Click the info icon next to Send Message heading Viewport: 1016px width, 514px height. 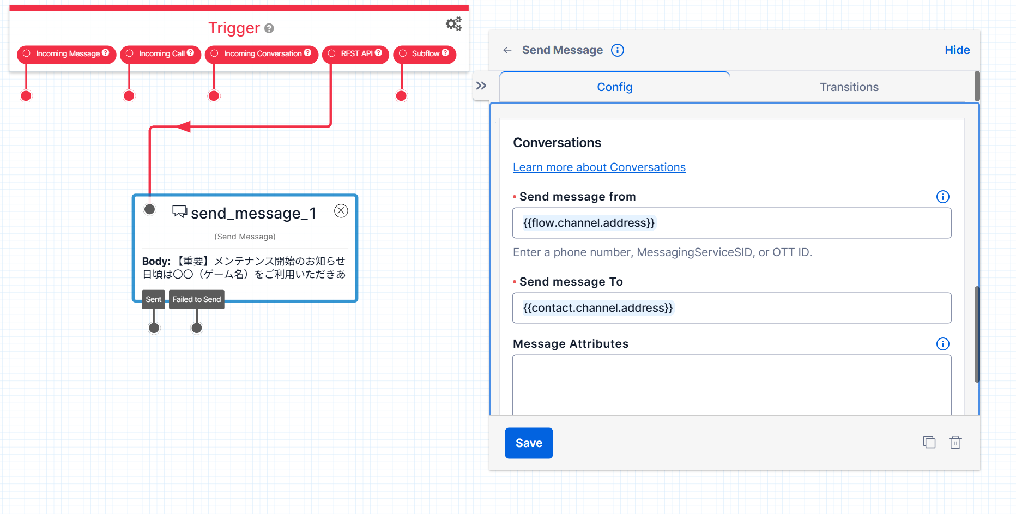tap(618, 50)
